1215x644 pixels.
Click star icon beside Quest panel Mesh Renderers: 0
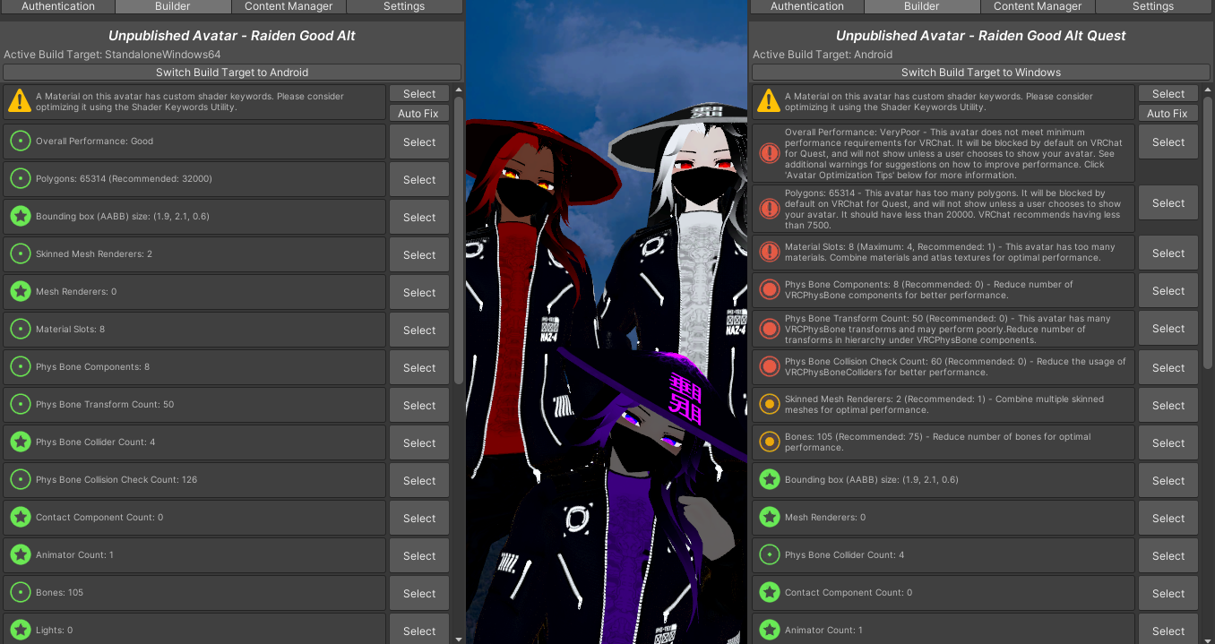click(x=769, y=517)
